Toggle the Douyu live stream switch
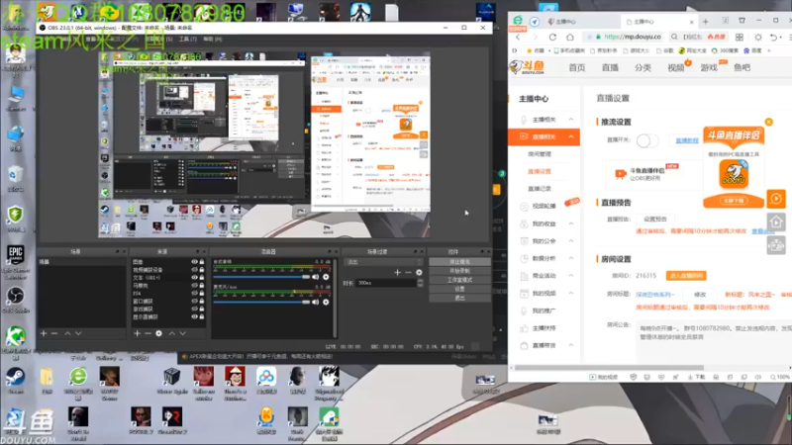The width and height of the screenshot is (792, 445). pyautogui.click(x=647, y=140)
